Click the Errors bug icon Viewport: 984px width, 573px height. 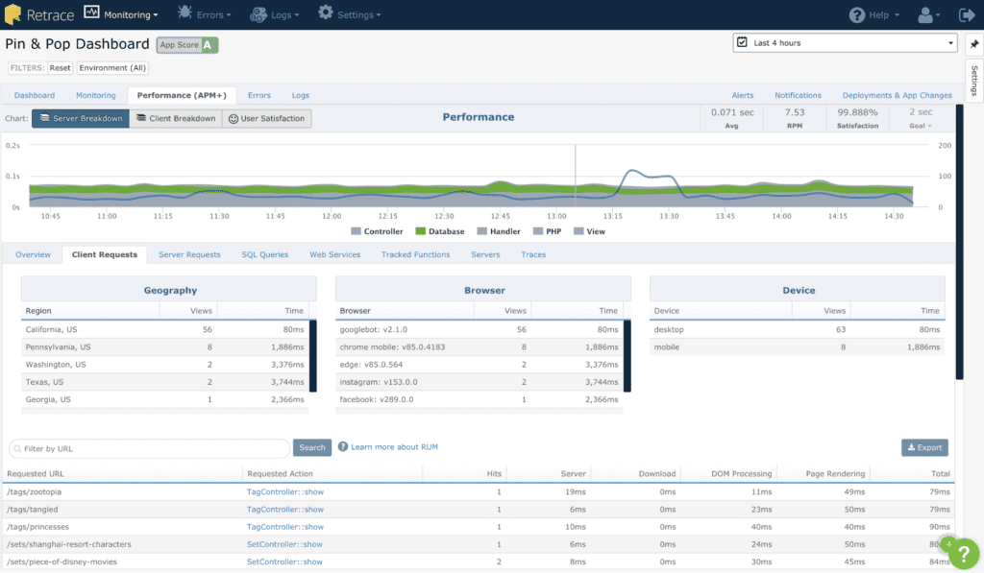[x=184, y=12]
